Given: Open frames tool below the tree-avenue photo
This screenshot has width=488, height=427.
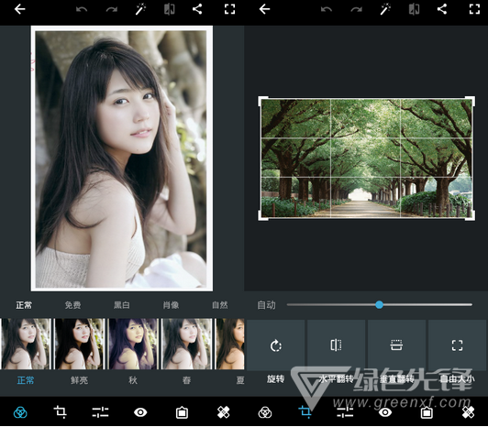Looking at the screenshot, I should coord(427,412).
